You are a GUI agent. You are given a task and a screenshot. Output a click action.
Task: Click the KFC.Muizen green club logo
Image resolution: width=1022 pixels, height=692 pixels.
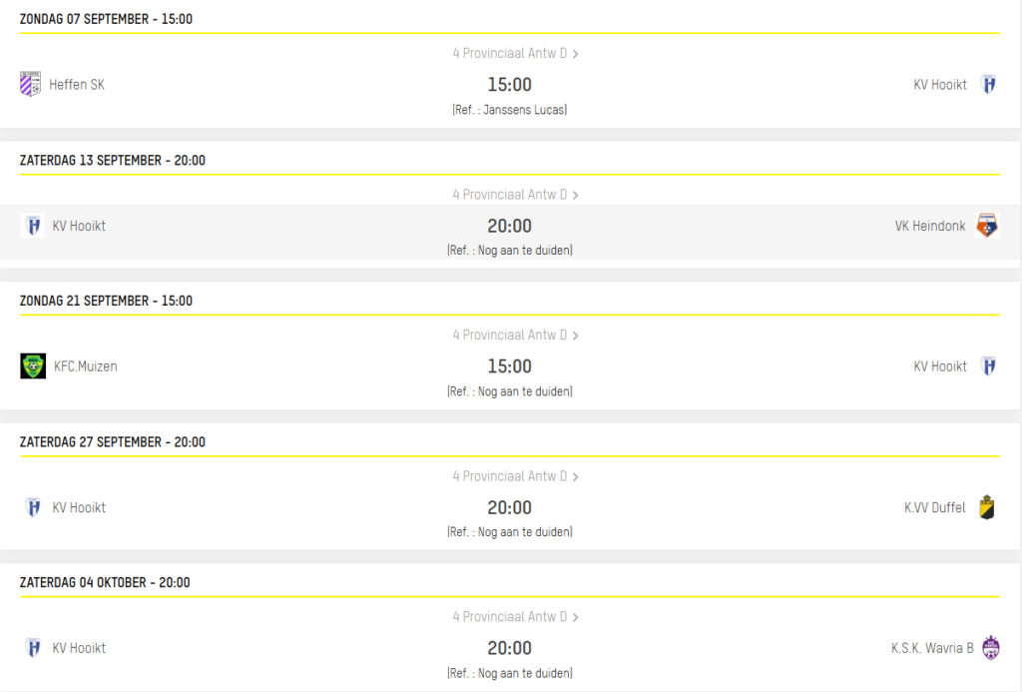coord(33,365)
